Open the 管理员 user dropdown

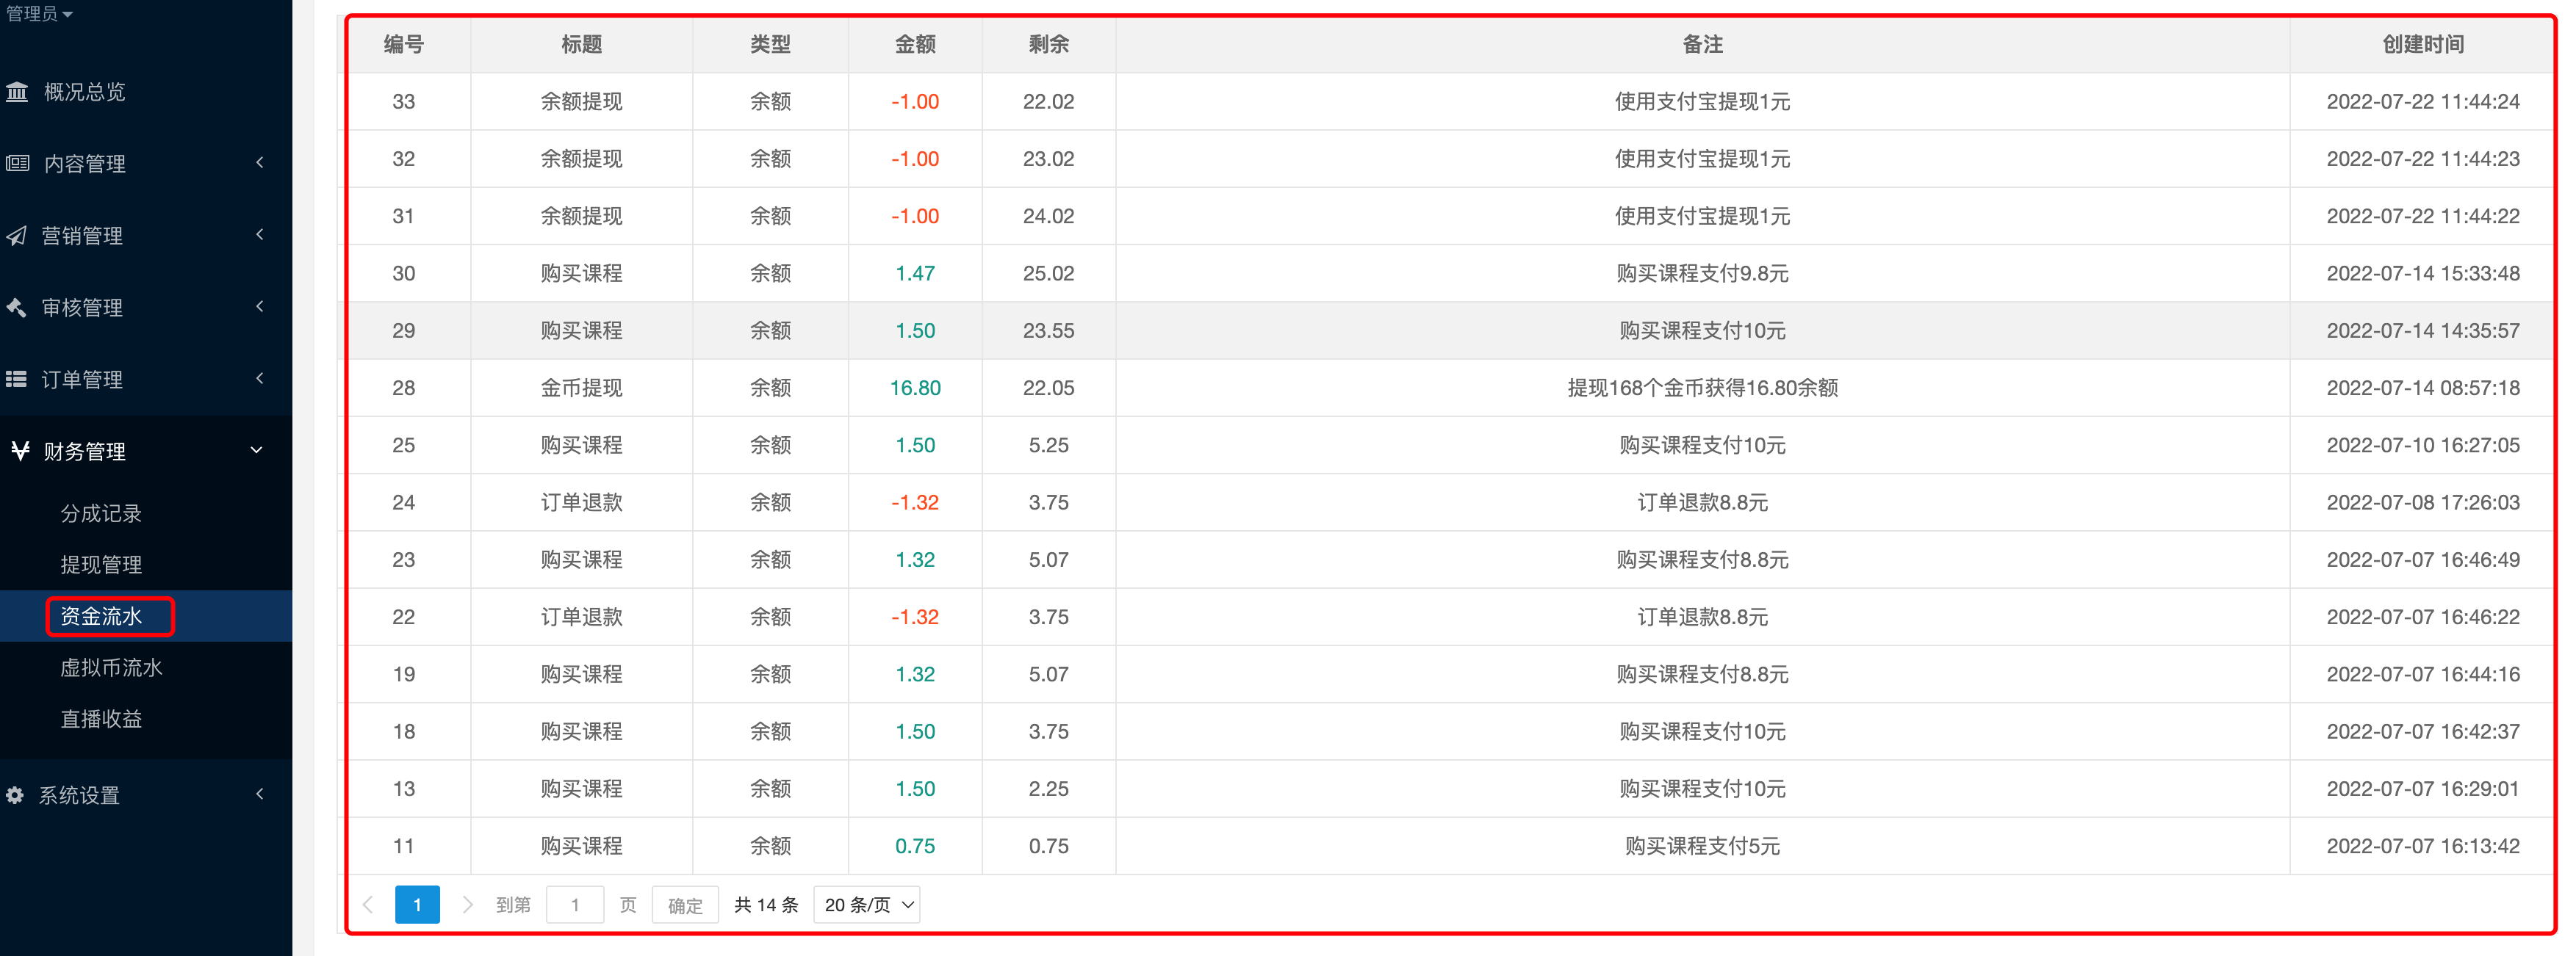pyautogui.click(x=39, y=13)
